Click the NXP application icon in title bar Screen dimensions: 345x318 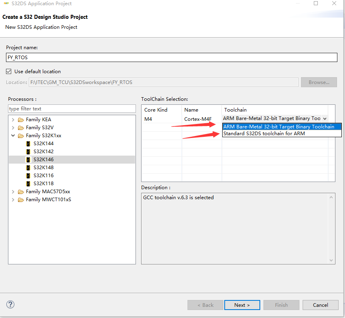tap(6, 4)
